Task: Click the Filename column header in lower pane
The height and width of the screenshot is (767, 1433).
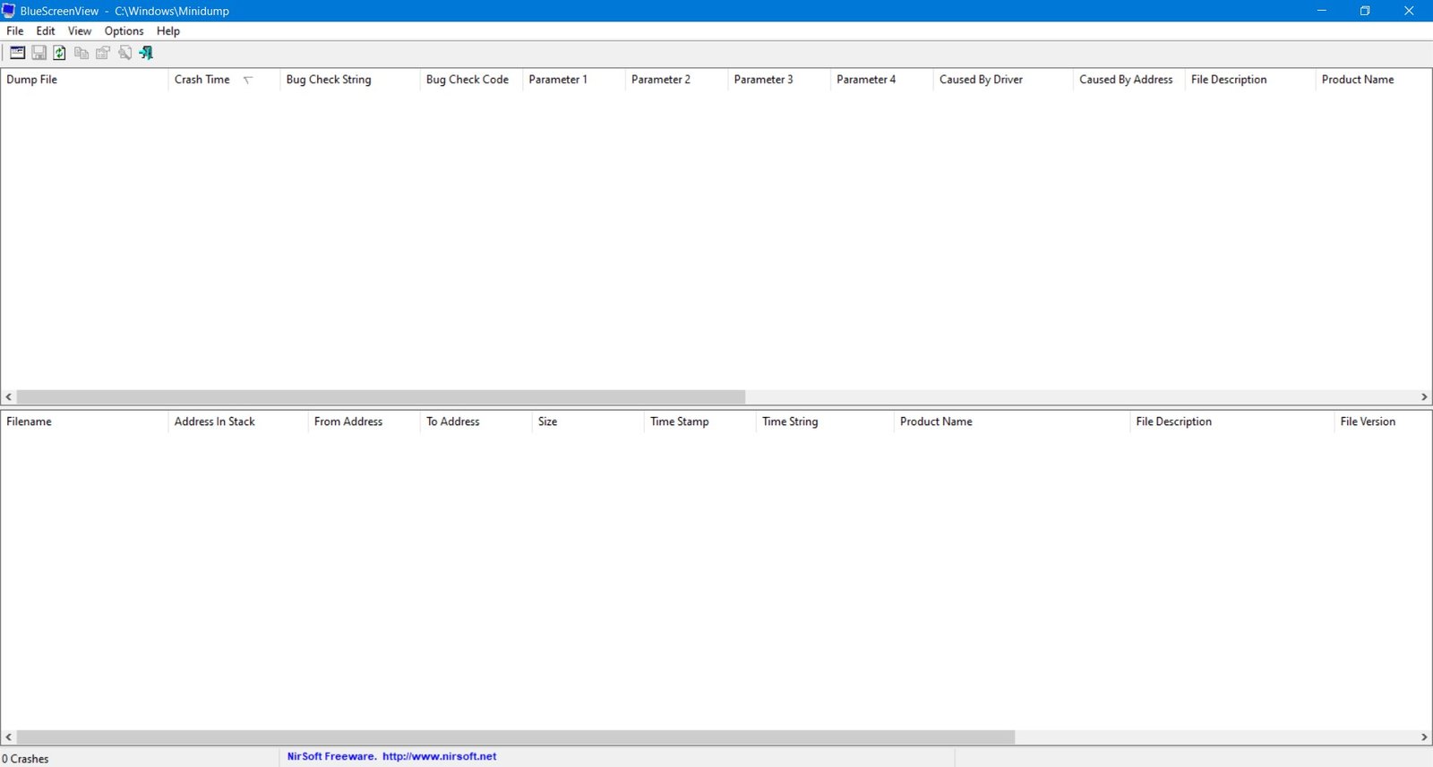Action: point(30,422)
